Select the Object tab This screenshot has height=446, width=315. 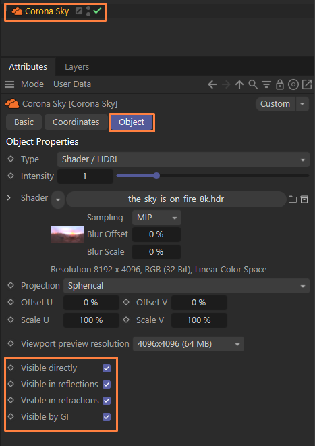pos(132,122)
